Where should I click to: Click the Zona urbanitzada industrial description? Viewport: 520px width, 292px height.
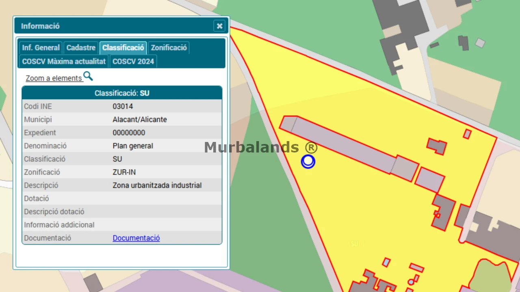pyautogui.click(x=157, y=185)
